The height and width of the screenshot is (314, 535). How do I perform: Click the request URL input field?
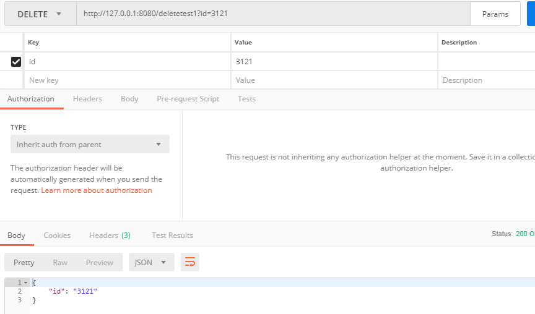(x=273, y=14)
